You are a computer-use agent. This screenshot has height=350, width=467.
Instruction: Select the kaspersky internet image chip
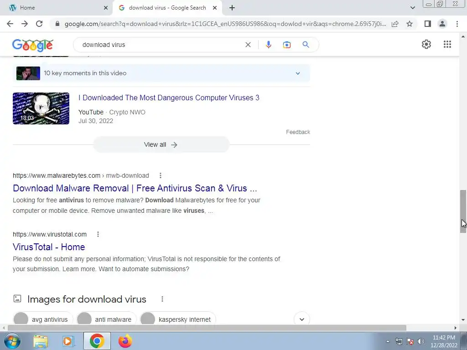[x=177, y=319]
